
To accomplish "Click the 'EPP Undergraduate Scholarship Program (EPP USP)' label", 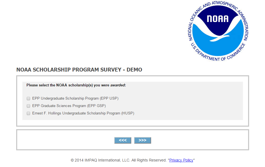I will (x=75, y=98).
